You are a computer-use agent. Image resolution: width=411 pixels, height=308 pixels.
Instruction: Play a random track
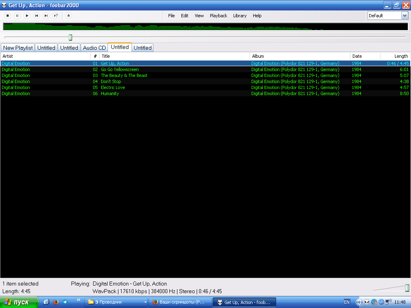click(56, 16)
